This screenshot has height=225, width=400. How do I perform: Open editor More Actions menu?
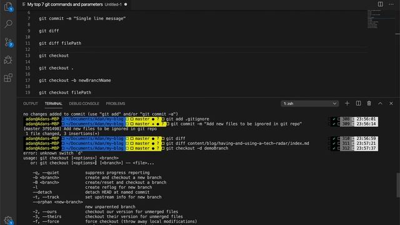pos(391,4)
